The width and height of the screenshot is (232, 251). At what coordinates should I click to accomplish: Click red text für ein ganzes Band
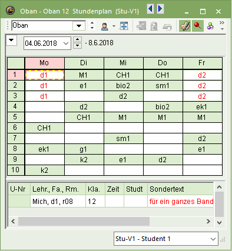point(181,202)
